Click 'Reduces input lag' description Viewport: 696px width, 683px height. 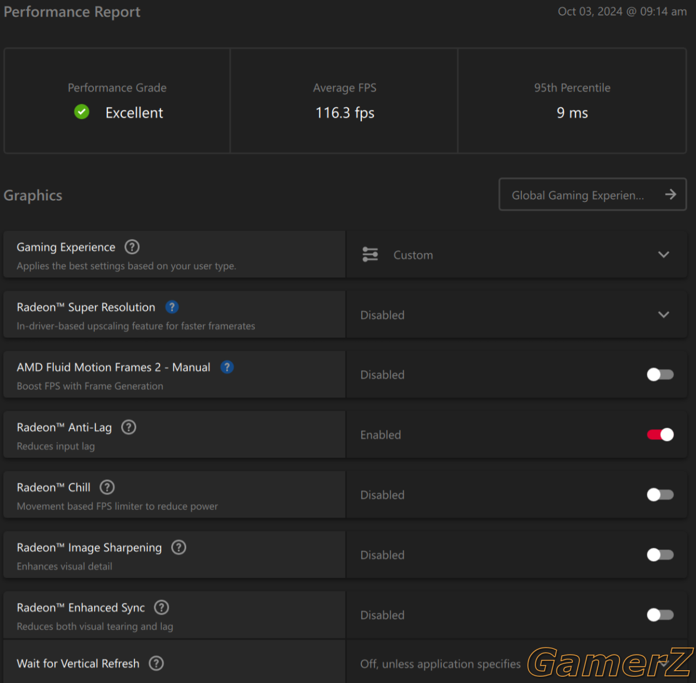[56, 446]
